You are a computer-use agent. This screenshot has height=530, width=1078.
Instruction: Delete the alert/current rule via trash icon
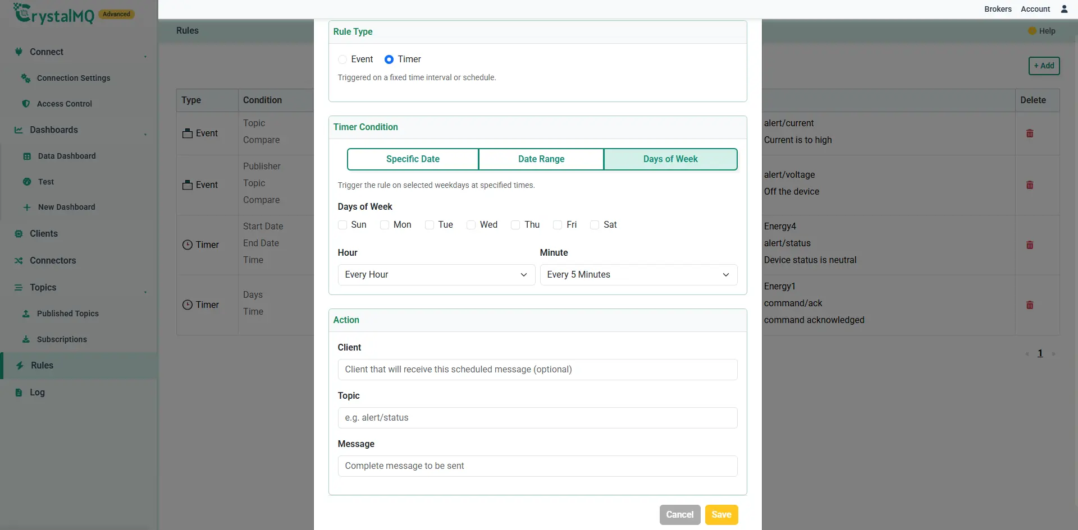click(x=1030, y=133)
